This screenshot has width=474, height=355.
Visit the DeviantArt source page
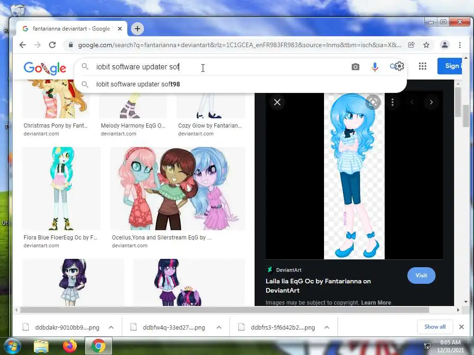(421, 275)
